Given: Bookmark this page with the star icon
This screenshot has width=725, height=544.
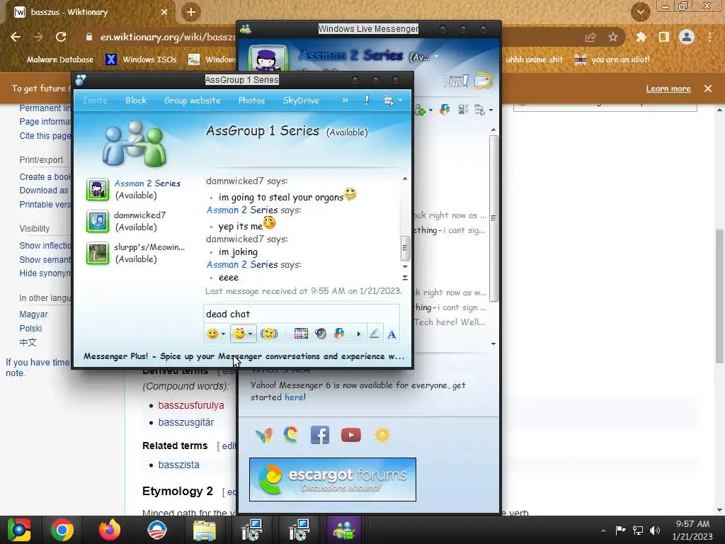Looking at the screenshot, I should point(613,37).
